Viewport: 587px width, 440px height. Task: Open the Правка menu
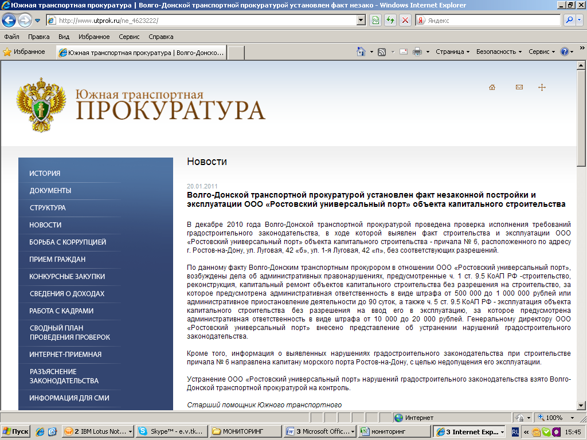tap(38, 37)
